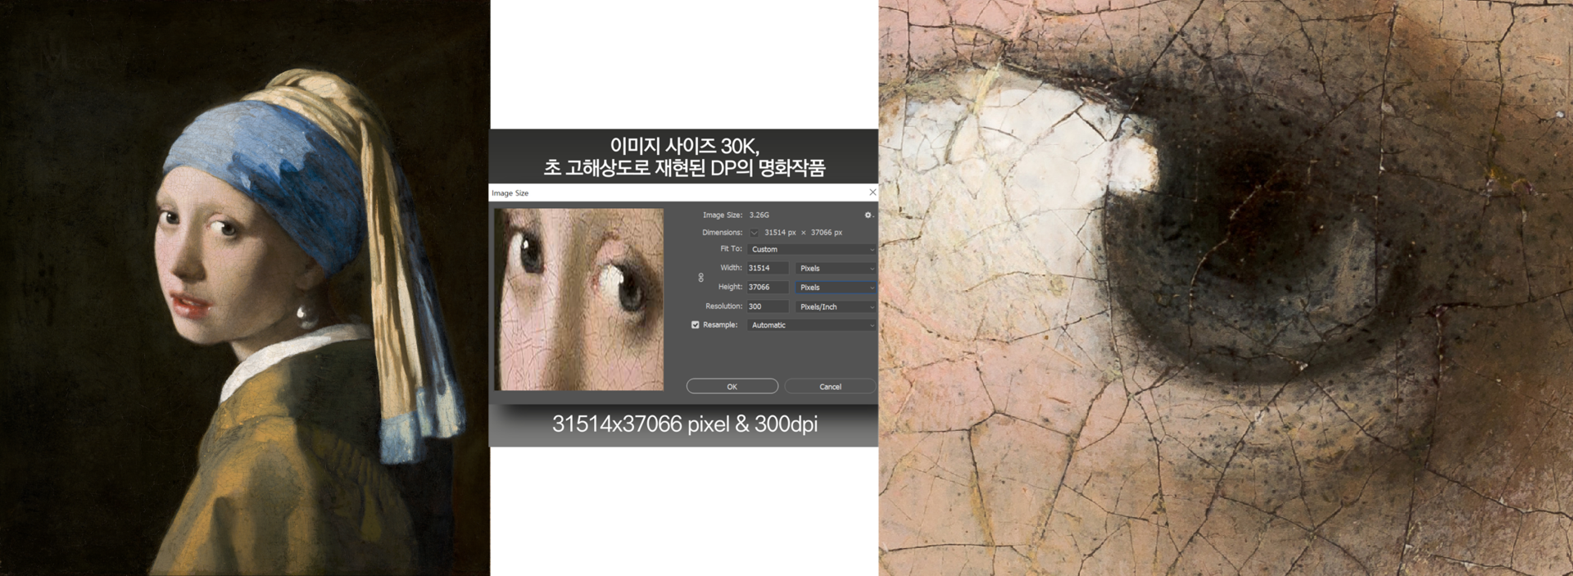Screen dimensions: 1573x576
Task: Uncheck the Resample checkbox
Action: [696, 325]
